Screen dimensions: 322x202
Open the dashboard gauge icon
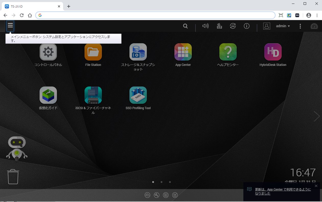[314, 26]
